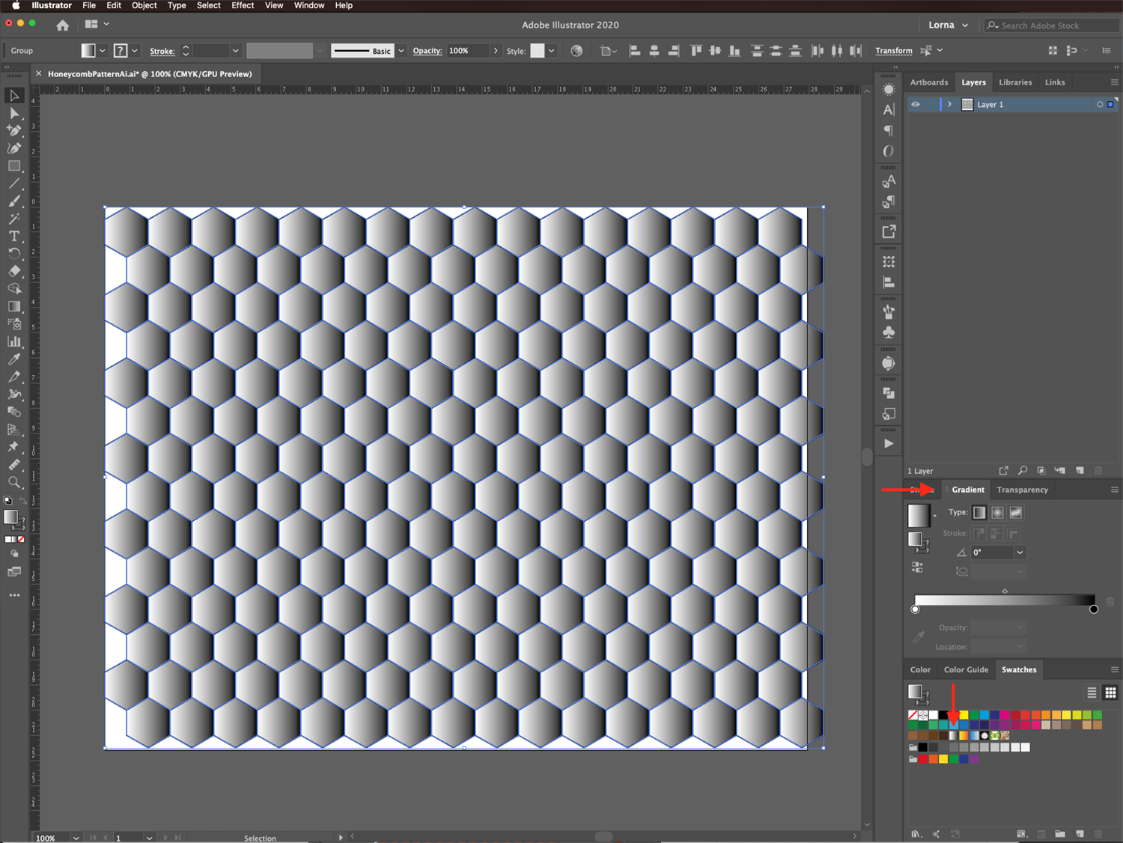Click the white gradient color stop
The height and width of the screenshot is (843, 1123).
point(915,609)
